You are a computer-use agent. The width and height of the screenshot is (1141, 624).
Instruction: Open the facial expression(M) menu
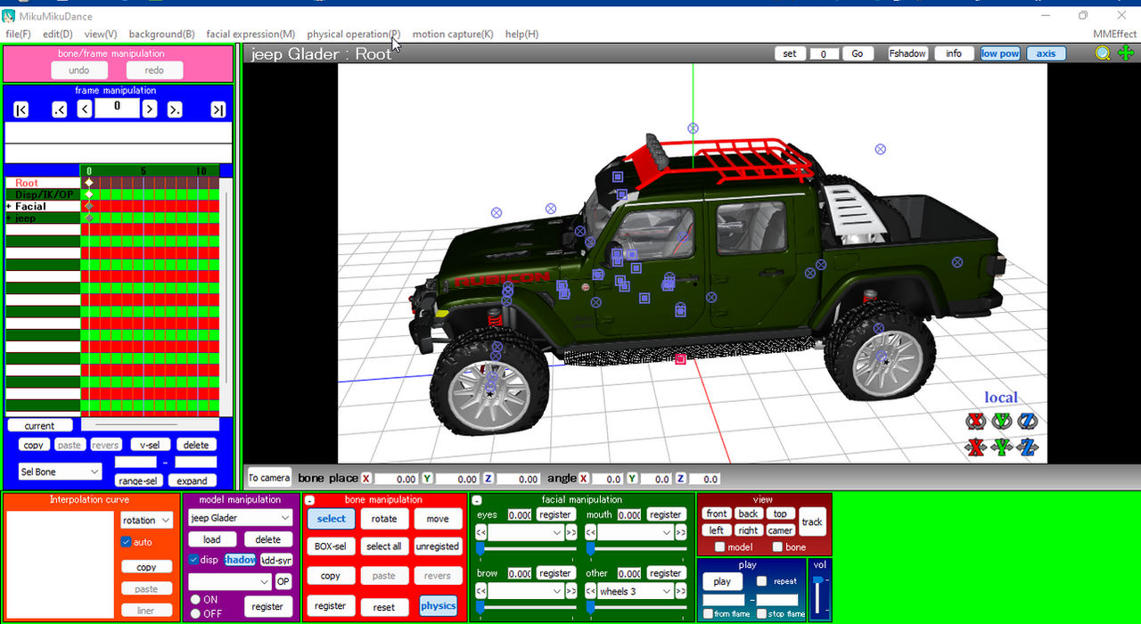pyautogui.click(x=250, y=34)
